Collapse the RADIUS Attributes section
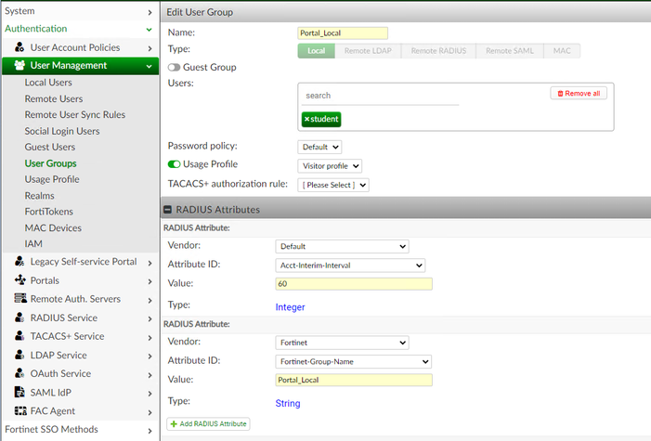This screenshot has width=651, height=441. (x=168, y=210)
